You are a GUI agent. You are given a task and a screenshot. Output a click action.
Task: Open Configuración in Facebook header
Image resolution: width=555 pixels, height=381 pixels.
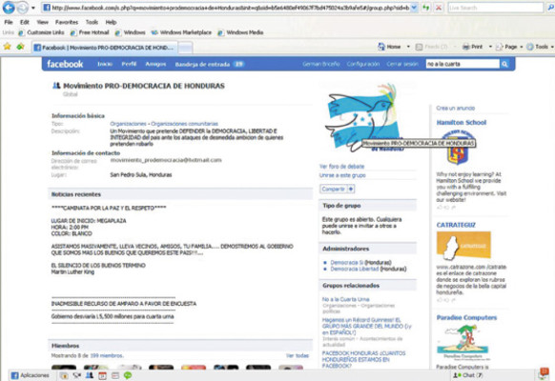(x=362, y=64)
